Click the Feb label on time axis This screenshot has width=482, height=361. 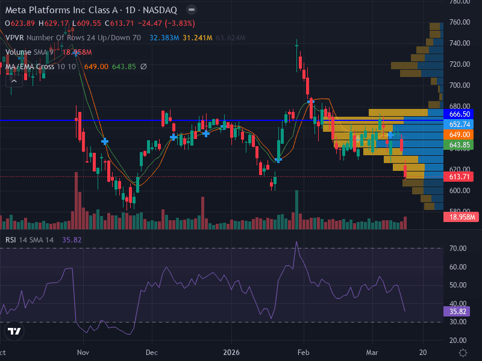pyautogui.click(x=304, y=353)
